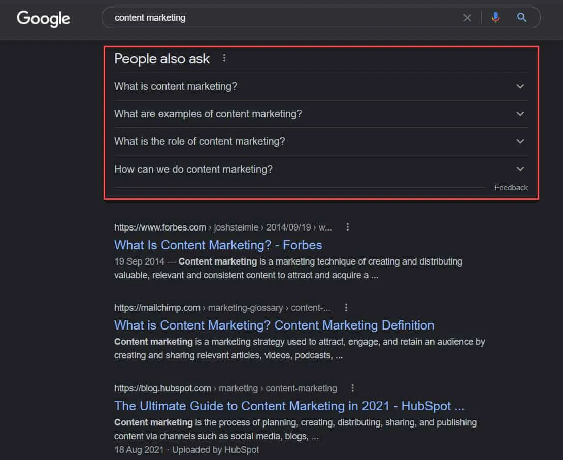Open three-dot menu beside HubSpot result
This screenshot has width=563, height=460.
click(353, 388)
